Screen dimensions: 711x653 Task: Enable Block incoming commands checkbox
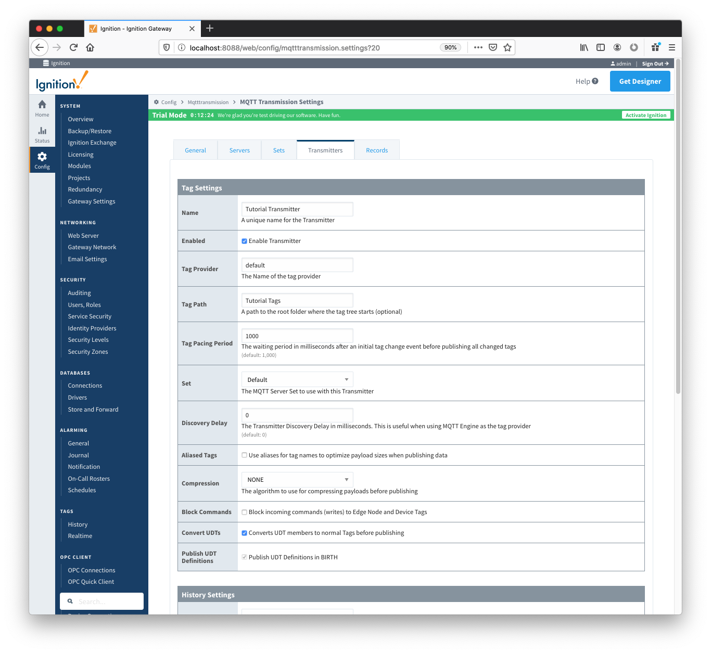pyautogui.click(x=244, y=512)
